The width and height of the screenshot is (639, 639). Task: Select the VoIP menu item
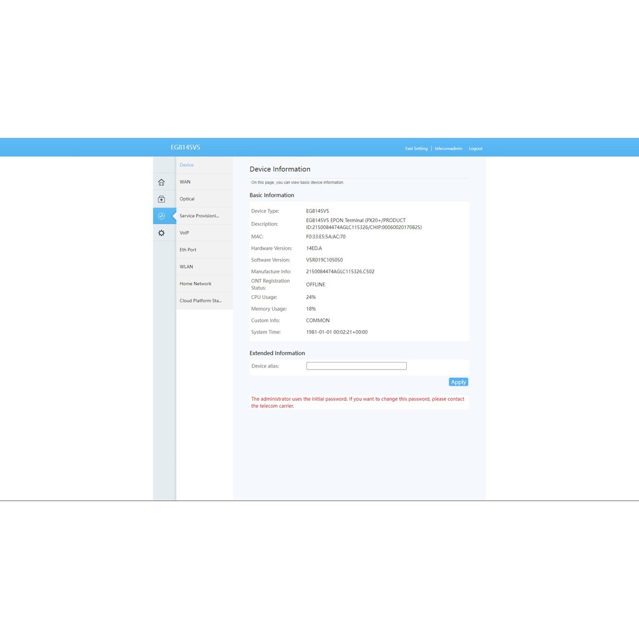(x=184, y=233)
